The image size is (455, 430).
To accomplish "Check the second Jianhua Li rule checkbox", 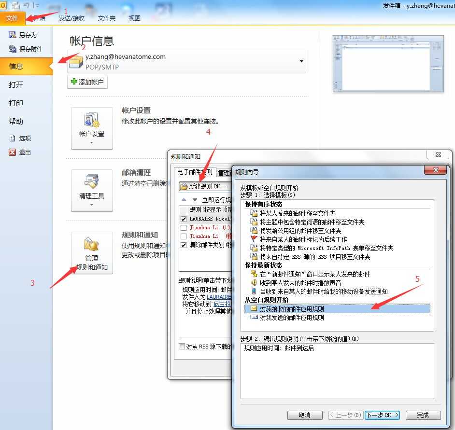I will tap(184, 236).
